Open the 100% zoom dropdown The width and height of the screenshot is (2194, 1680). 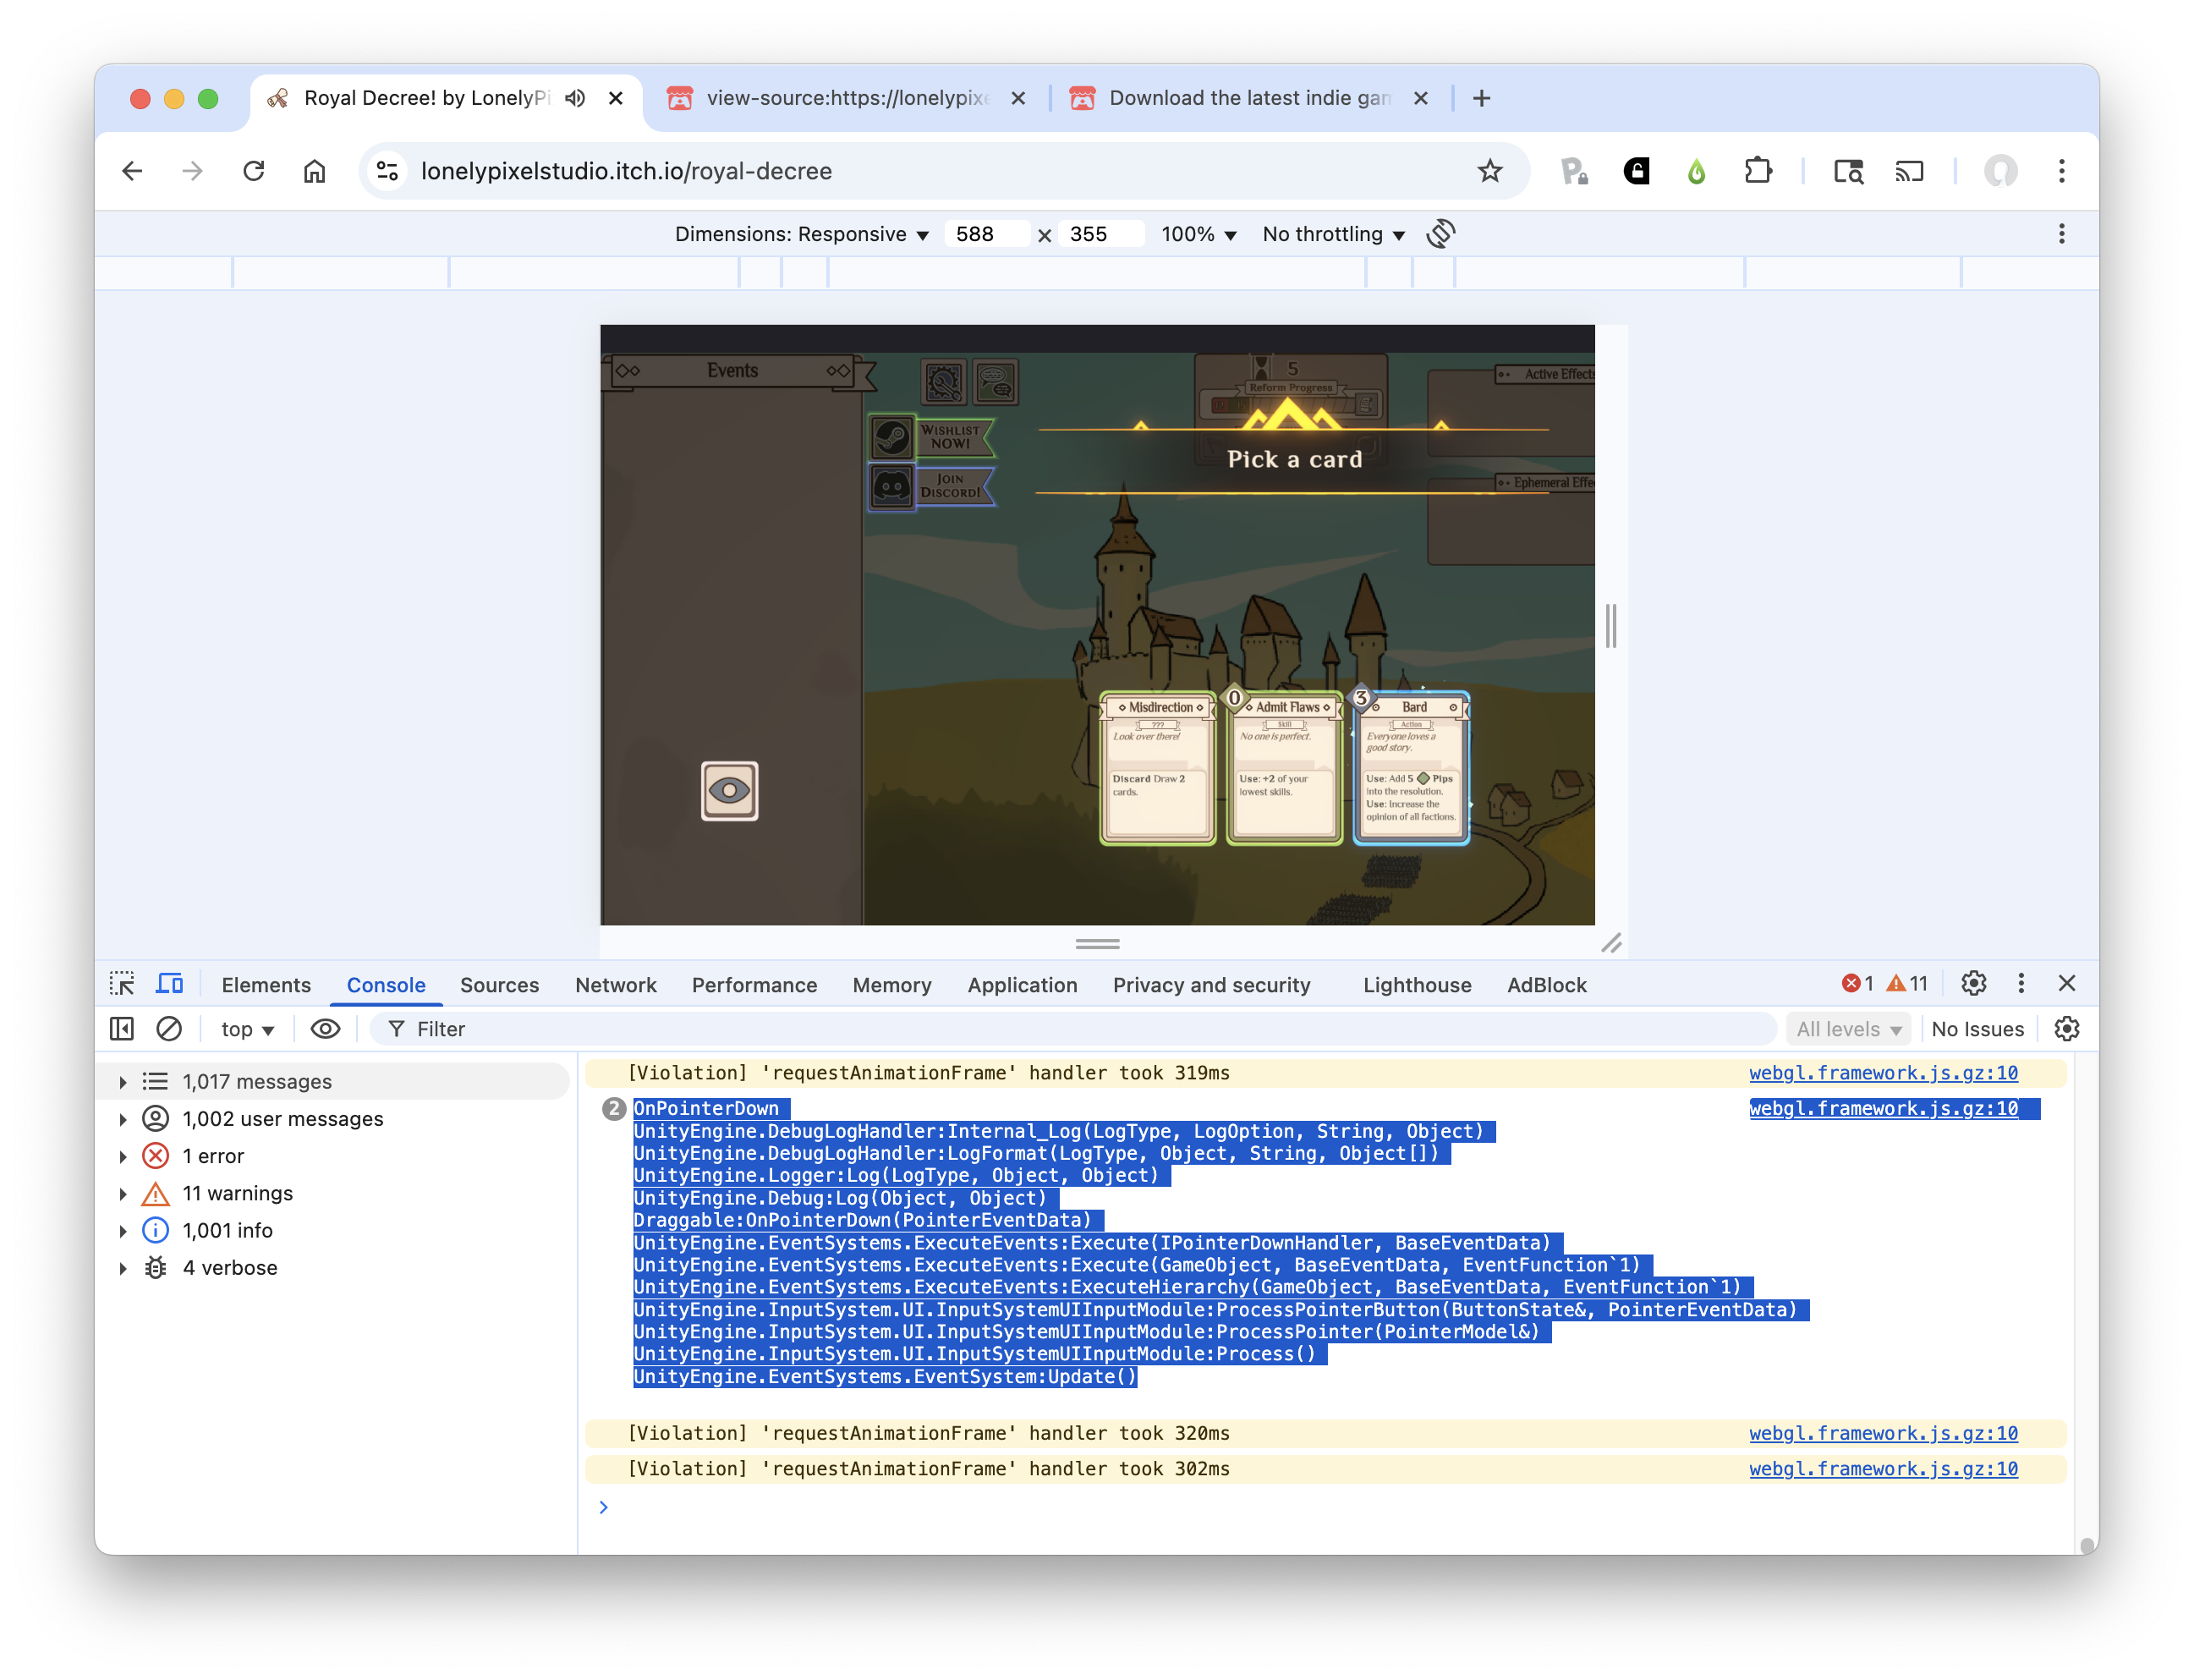(1198, 234)
